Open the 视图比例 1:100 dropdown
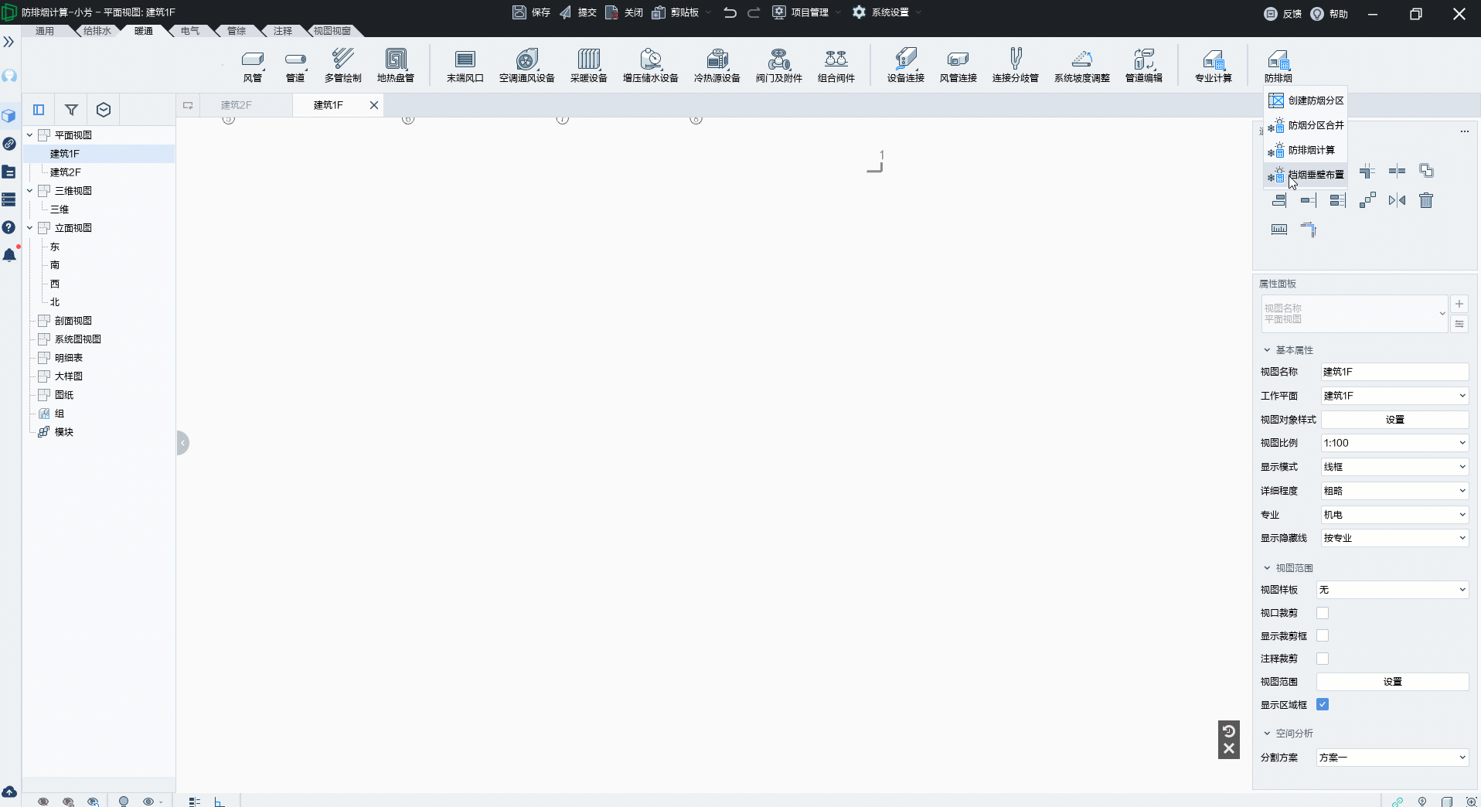1481x807 pixels. pyautogui.click(x=1394, y=443)
